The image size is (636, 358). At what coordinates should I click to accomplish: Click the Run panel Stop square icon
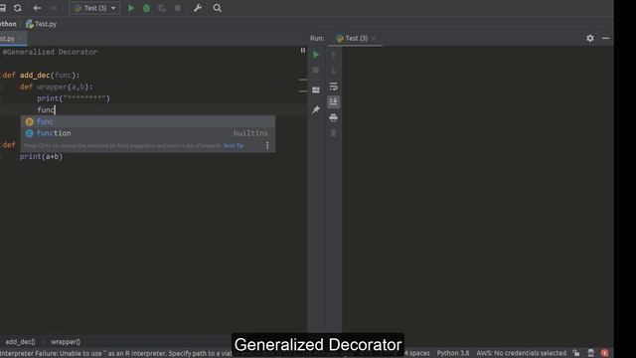(x=316, y=71)
